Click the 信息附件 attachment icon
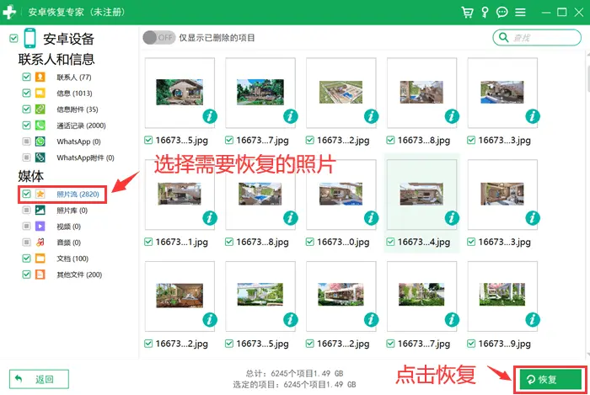This screenshot has height=395, width=590. pos(40,109)
